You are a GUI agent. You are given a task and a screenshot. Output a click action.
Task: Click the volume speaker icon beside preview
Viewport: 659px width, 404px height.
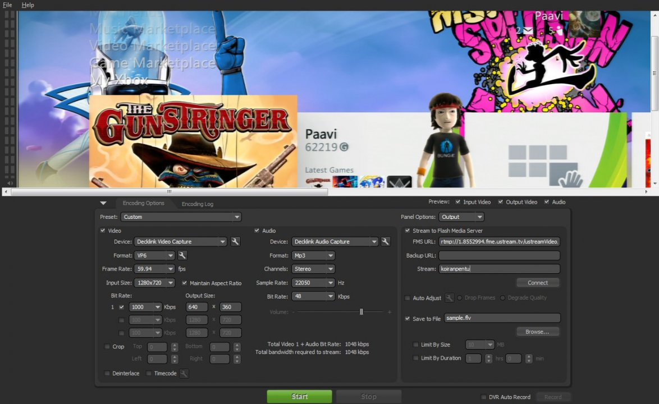tap(10, 183)
